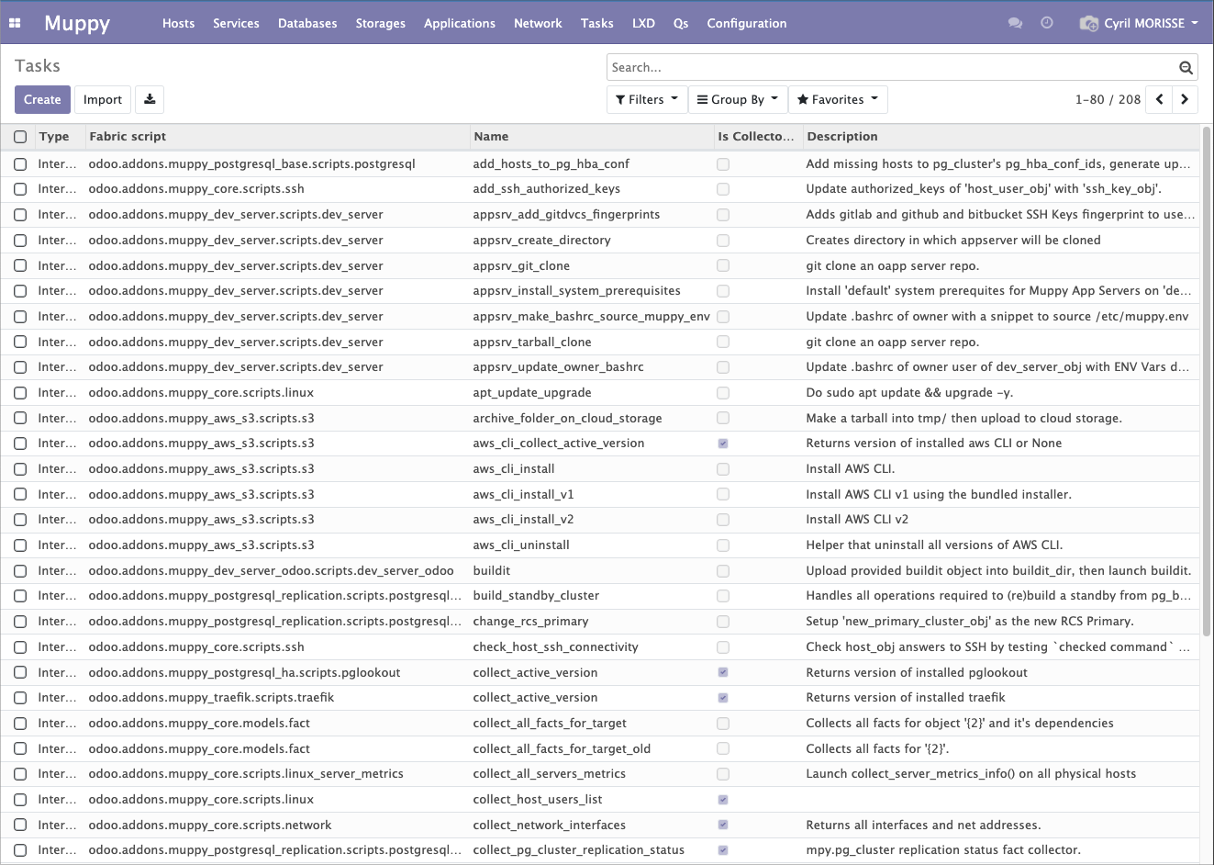The width and height of the screenshot is (1214, 865).
Task: Open the appsrv_tarball_clone task row
Action: pos(600,343)
